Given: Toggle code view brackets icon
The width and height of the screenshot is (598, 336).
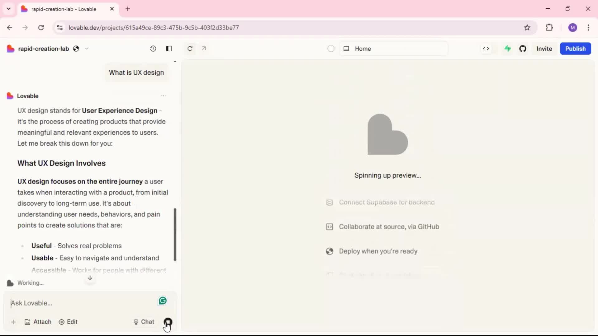Looking at the screenshot, I should (x=486, y=49).
